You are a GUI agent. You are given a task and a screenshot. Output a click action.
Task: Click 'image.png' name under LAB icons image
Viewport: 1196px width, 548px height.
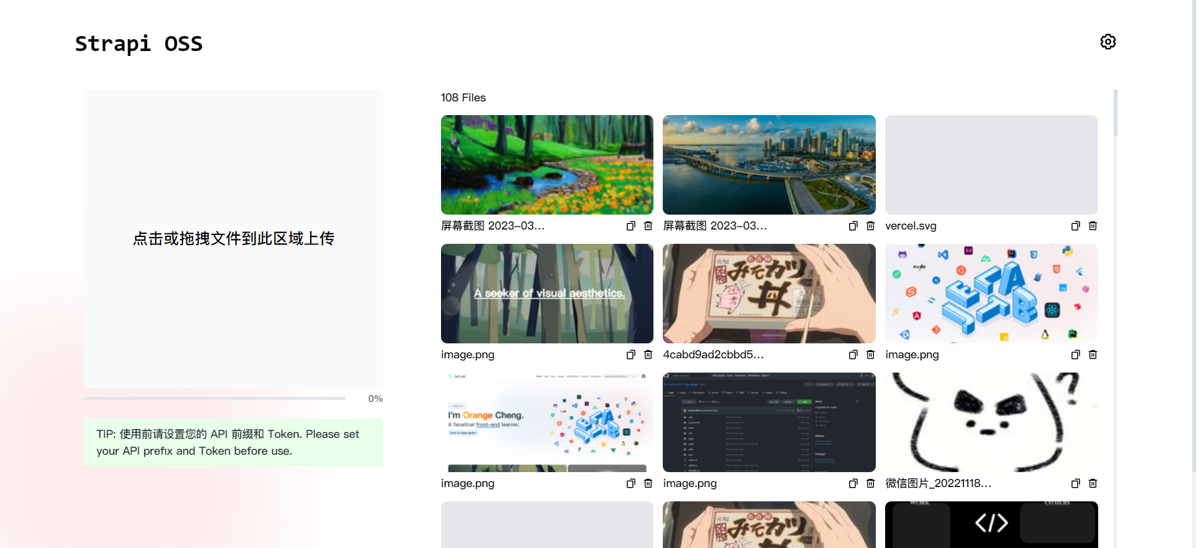[912, 355]
